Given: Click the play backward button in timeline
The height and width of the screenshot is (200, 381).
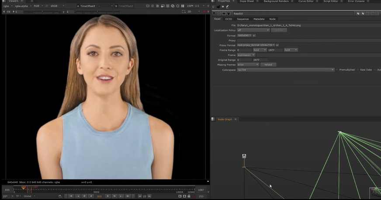Looking at the screenshot, I should 90,197.
